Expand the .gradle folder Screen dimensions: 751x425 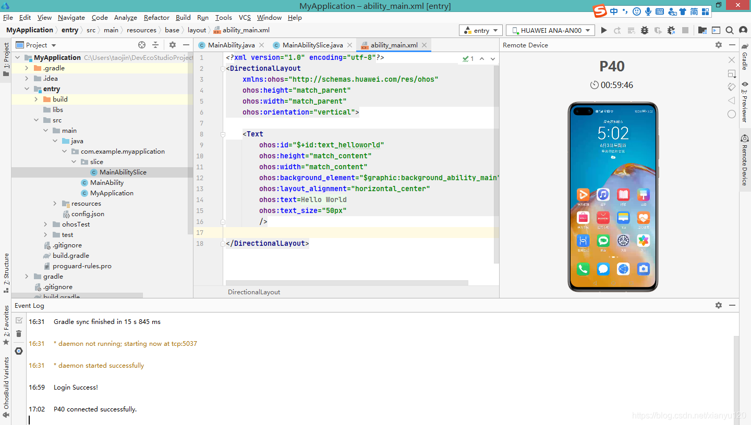27,68
